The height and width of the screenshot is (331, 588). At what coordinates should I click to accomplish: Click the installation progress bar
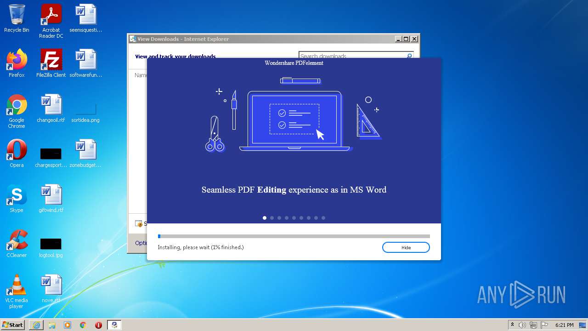tap(294, 236)
